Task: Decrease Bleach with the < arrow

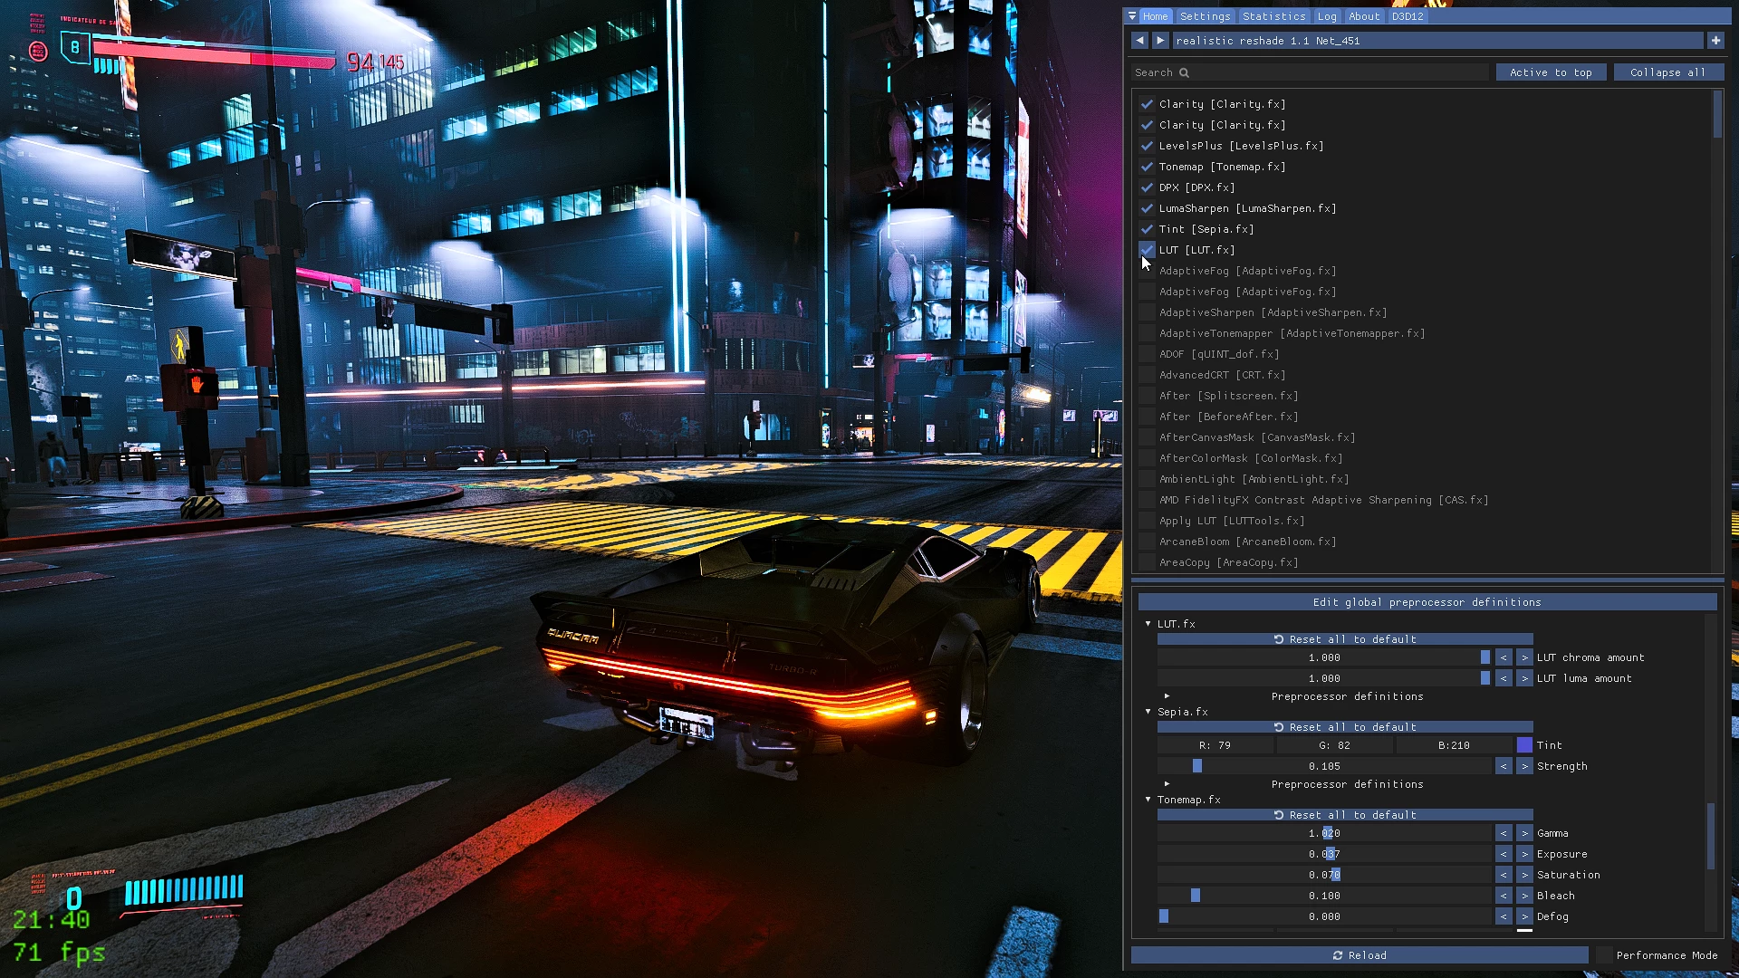Action: pyautogui.click(x=1504, y=896)
